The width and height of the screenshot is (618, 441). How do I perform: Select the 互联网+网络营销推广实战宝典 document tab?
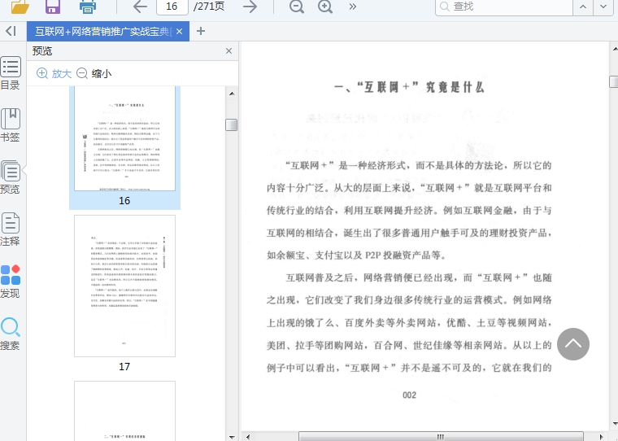click(102, 32)
